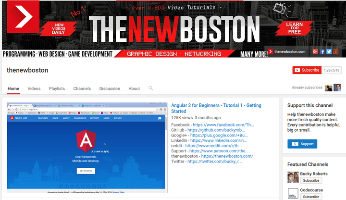Switch to the Videos tab
This screenshot has width=346, height=200.
[34, 88]
